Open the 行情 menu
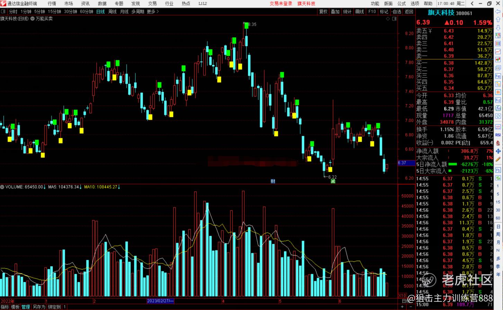Image resolution: width=503 pixels, height=310 pixels. [x=52, y=3]
